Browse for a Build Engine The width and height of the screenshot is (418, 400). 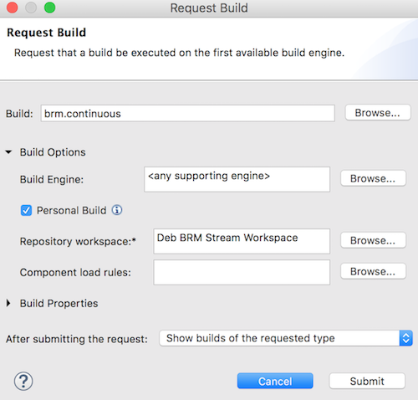tap(373, 178)
